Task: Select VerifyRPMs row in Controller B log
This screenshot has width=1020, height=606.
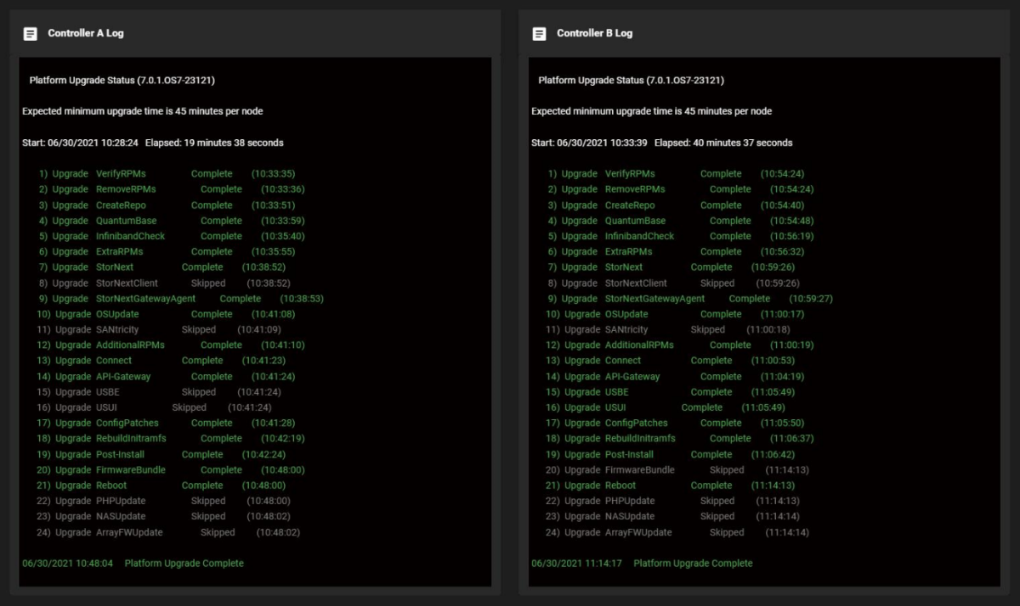Action: [x=676, y=174]
